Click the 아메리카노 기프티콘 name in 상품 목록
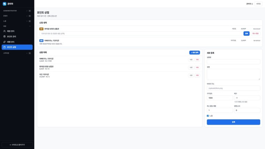The height and width of the screenshot is (149, 265). click(46, 59)
